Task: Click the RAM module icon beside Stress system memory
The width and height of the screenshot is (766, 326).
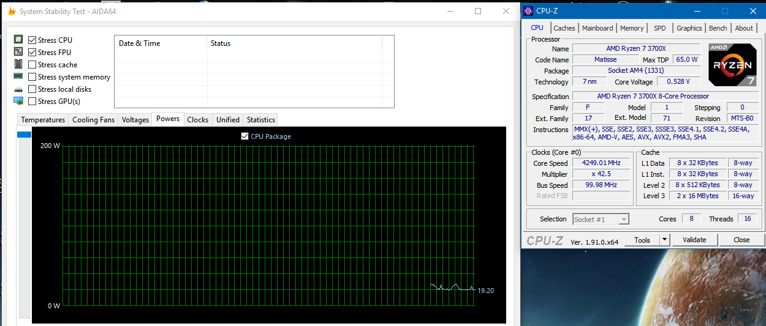Action: point(18,76)
